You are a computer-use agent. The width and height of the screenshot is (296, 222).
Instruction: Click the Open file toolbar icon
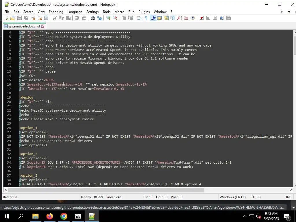(x=13, y=18)
